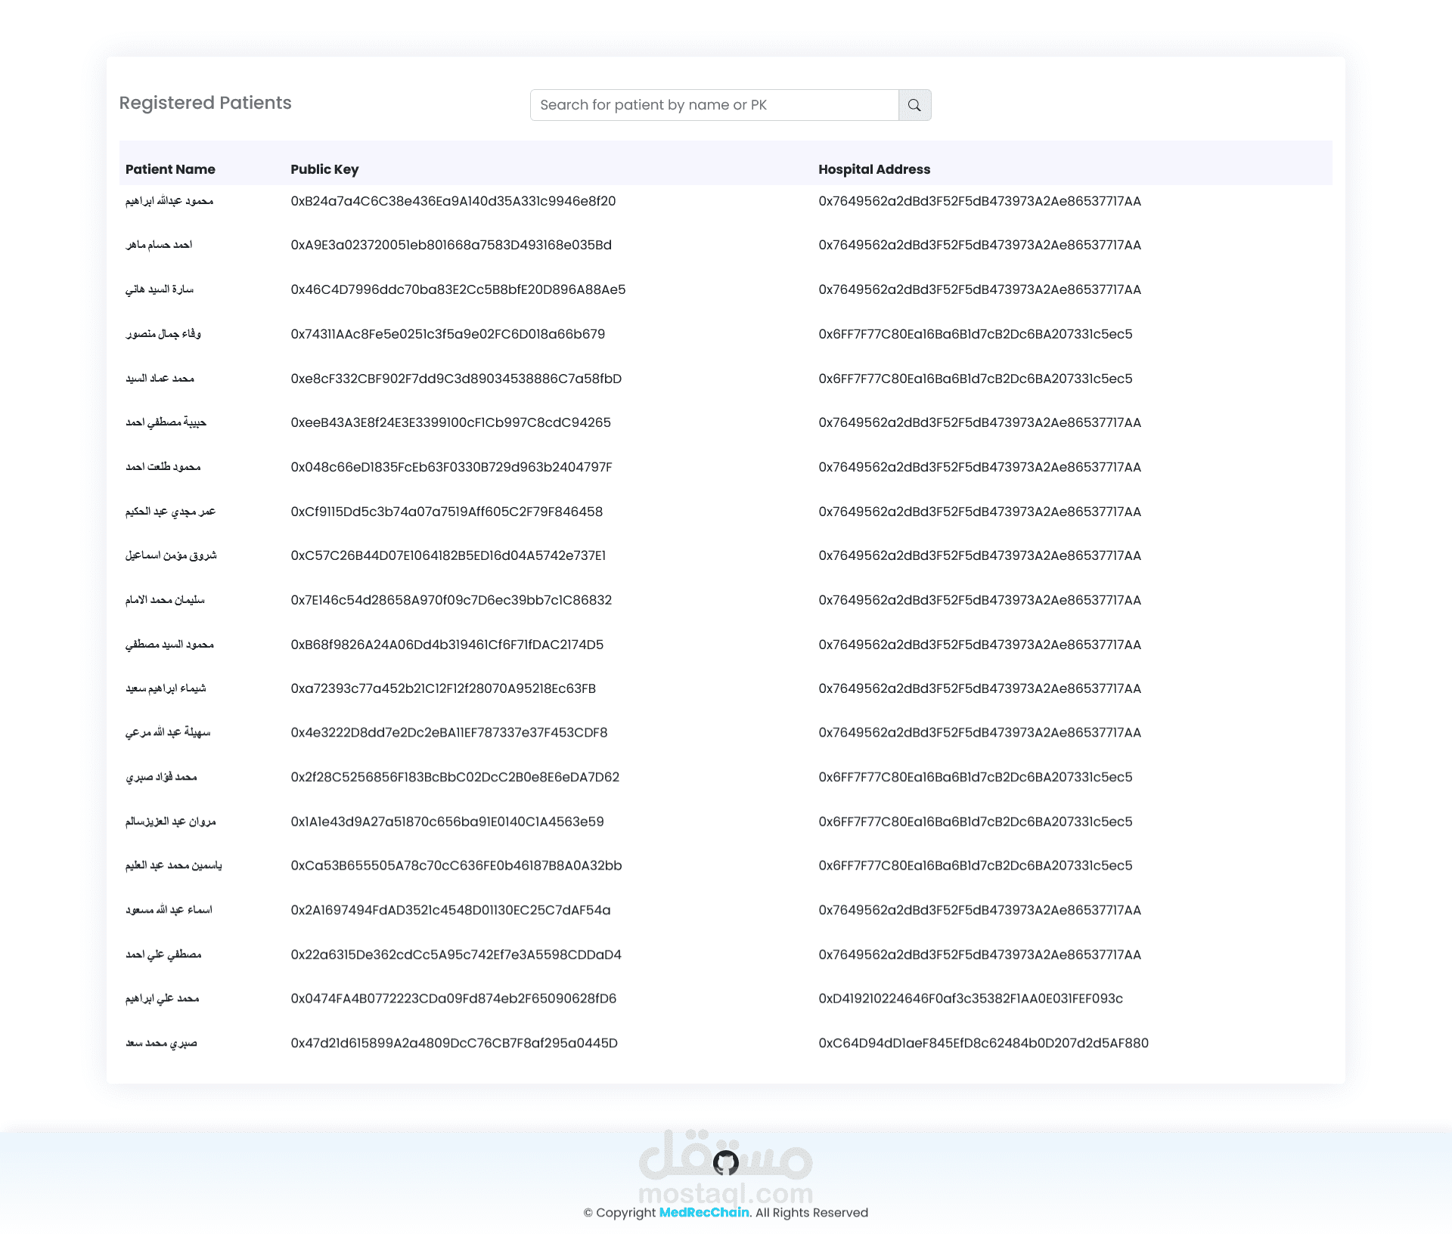Click the Hospital Address column header
This screenshot has width=1452, height=1234.
tap(873, 169)
